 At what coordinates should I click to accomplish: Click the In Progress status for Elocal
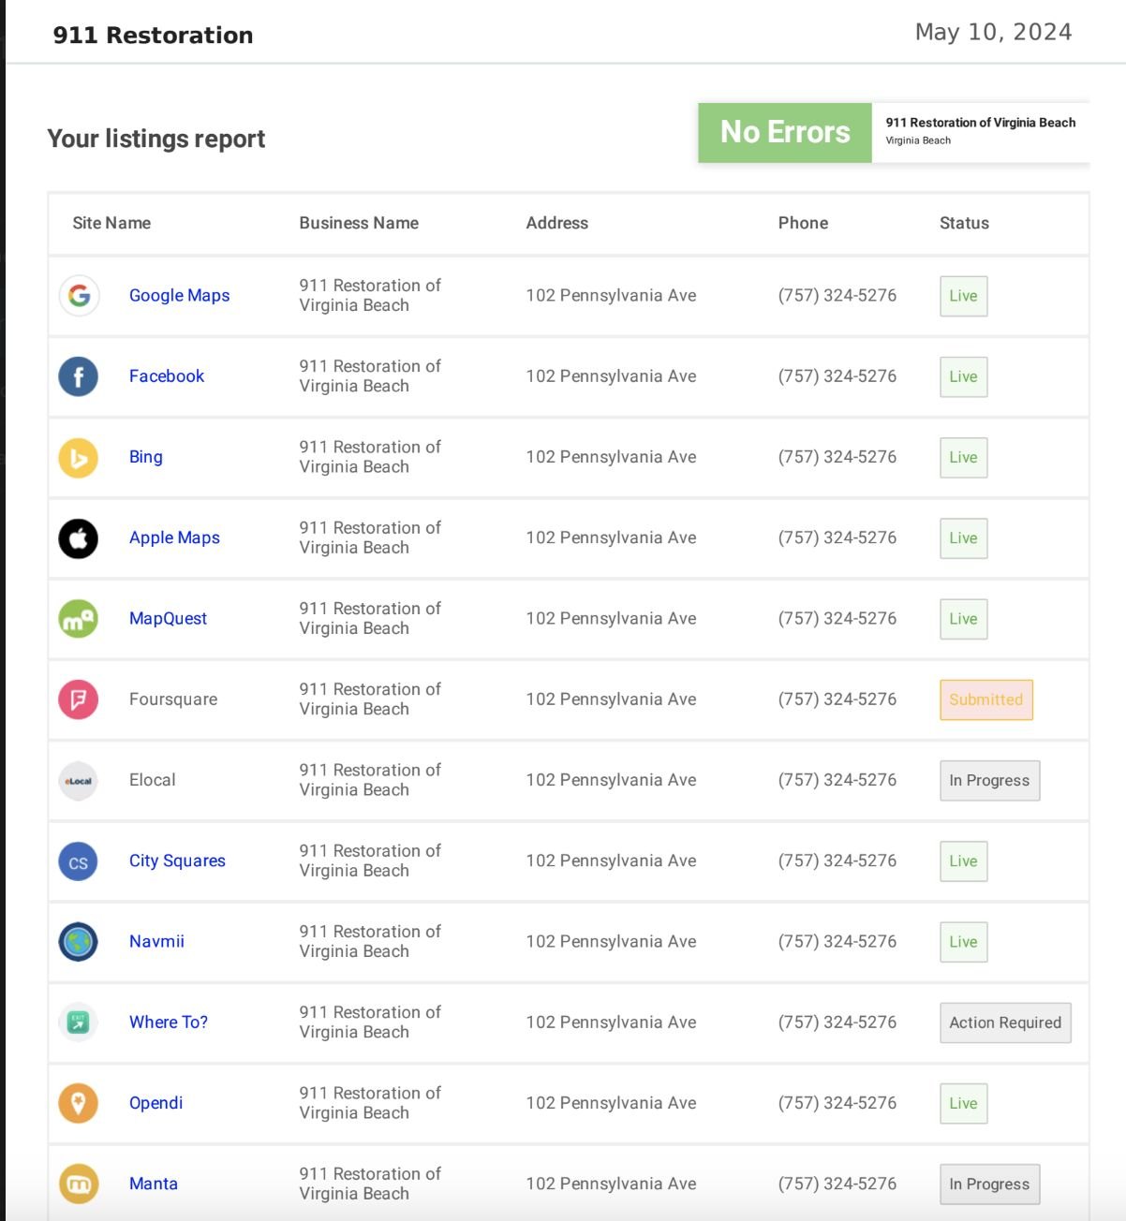(989, 781)
